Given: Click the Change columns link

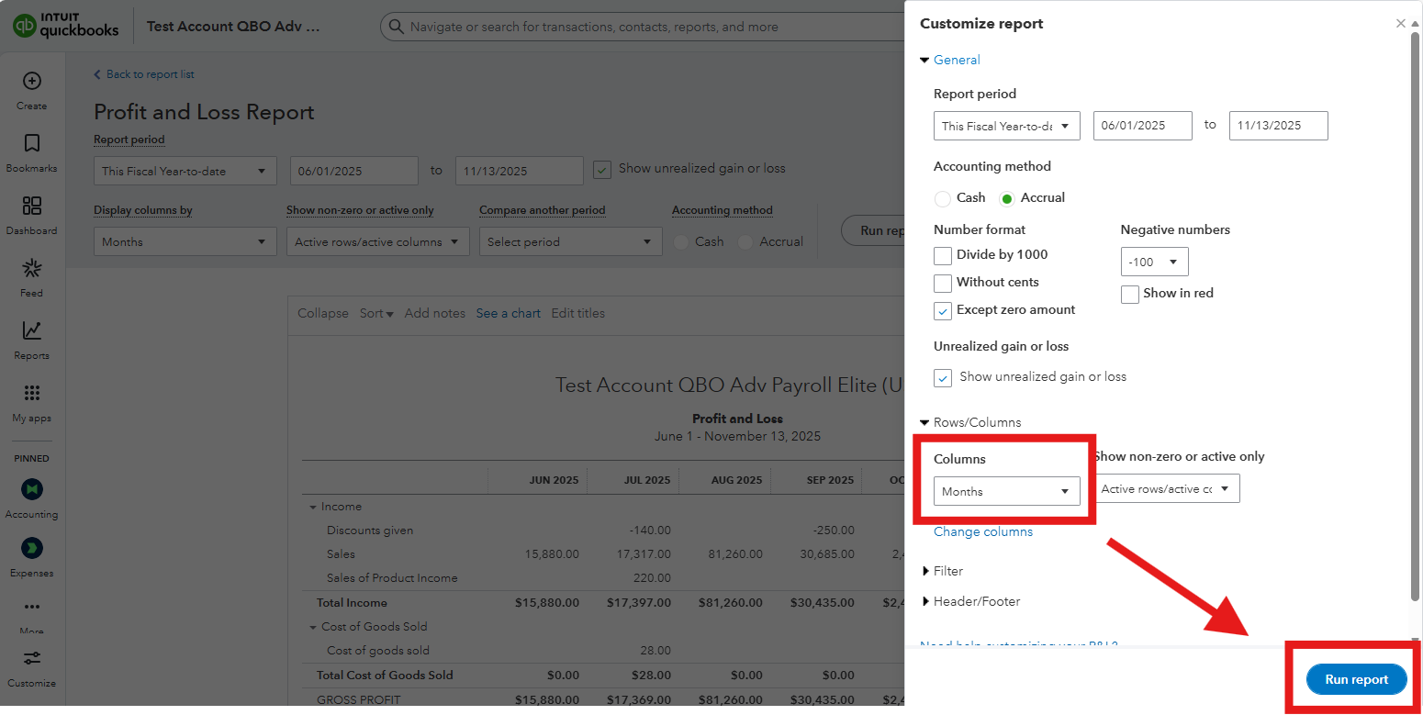Looking at the screenshot, I should click(983, 532).
